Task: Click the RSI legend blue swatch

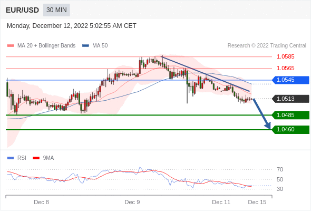Action: (x=11, y=158)
